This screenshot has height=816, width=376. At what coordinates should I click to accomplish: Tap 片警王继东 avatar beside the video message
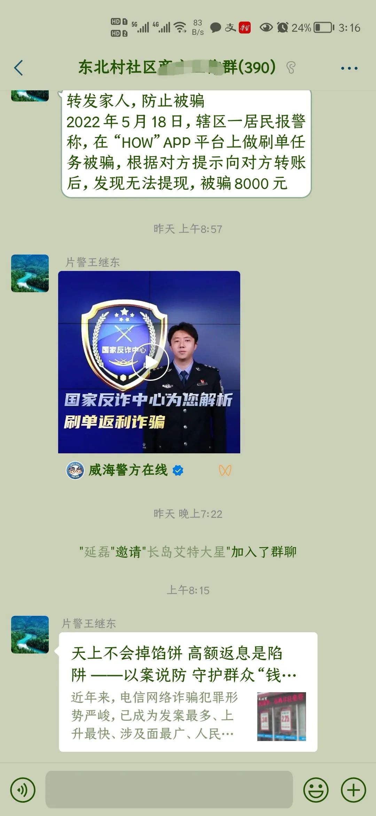[x=30, y=273]
